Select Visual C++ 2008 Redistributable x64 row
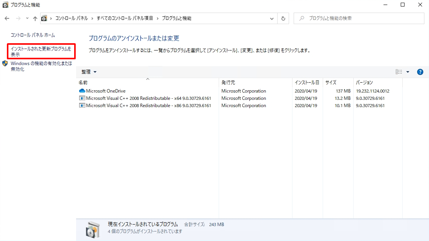The image size is (429, 241). click(239, 98)
